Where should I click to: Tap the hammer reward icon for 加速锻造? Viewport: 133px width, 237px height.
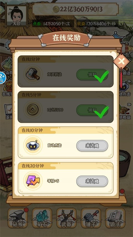click(33, 74)
